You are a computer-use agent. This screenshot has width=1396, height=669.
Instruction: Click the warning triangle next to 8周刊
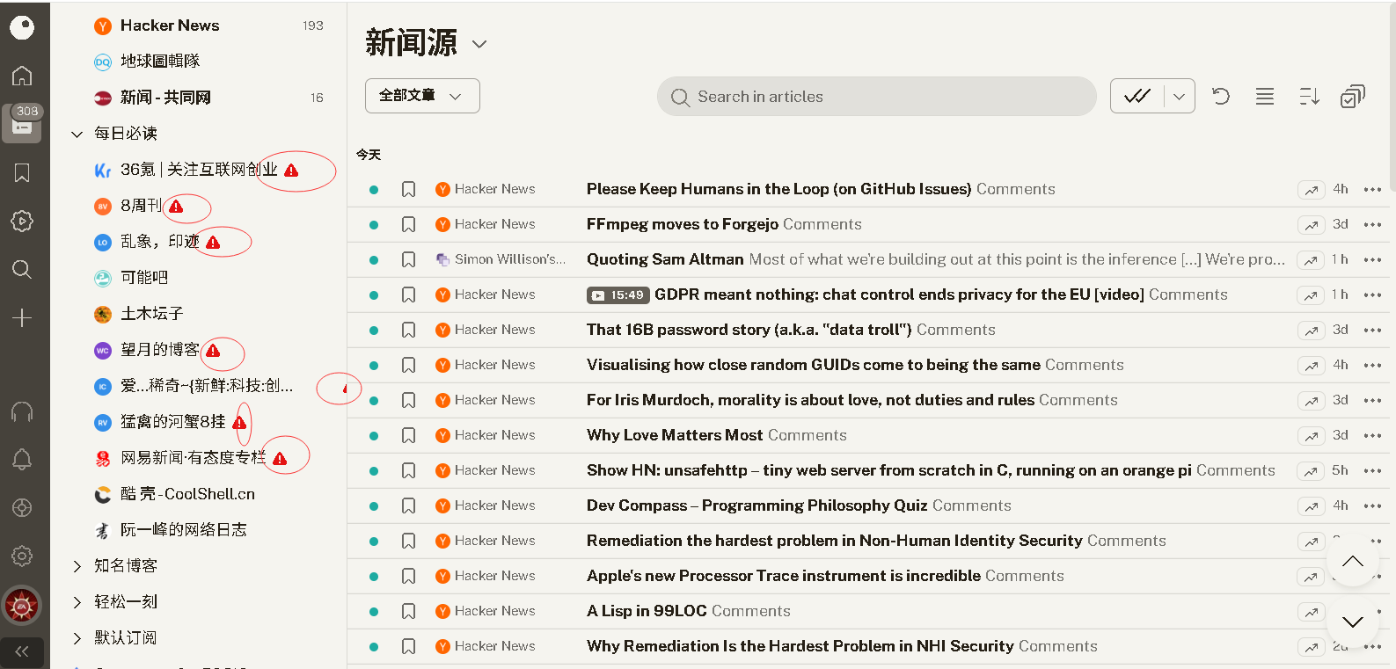tap(176, 207)
